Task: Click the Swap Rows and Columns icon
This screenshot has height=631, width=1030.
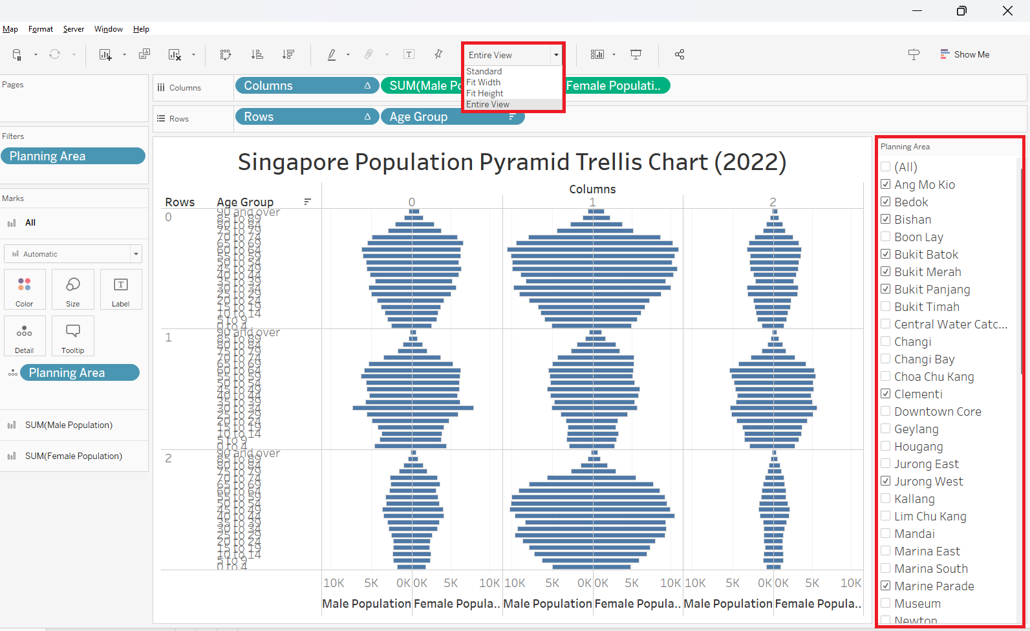Action: click(x=226, y=55)
